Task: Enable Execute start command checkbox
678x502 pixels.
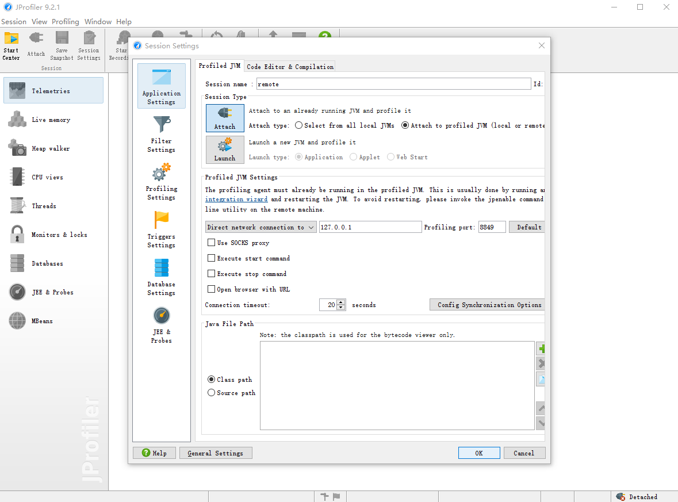Action: [211, 258]
